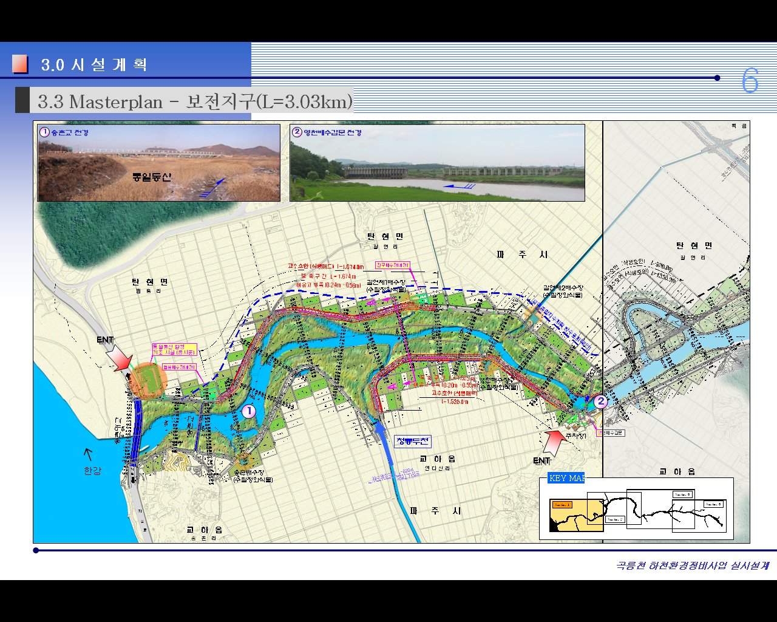This screenshot has height=622, width=777.
Task: Open the 영천배수갑문 전경 photo
Action: (437, 163)
